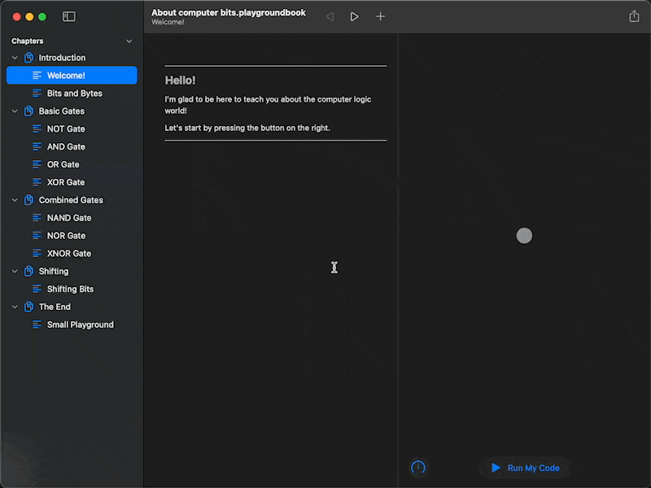Image resolution: width=651 pixels, height=488 pixels.
Task: Open the share menu icon
Action: tap(634, 16)
